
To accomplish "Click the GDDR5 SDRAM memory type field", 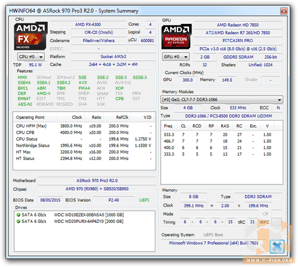I will [238, 57].
